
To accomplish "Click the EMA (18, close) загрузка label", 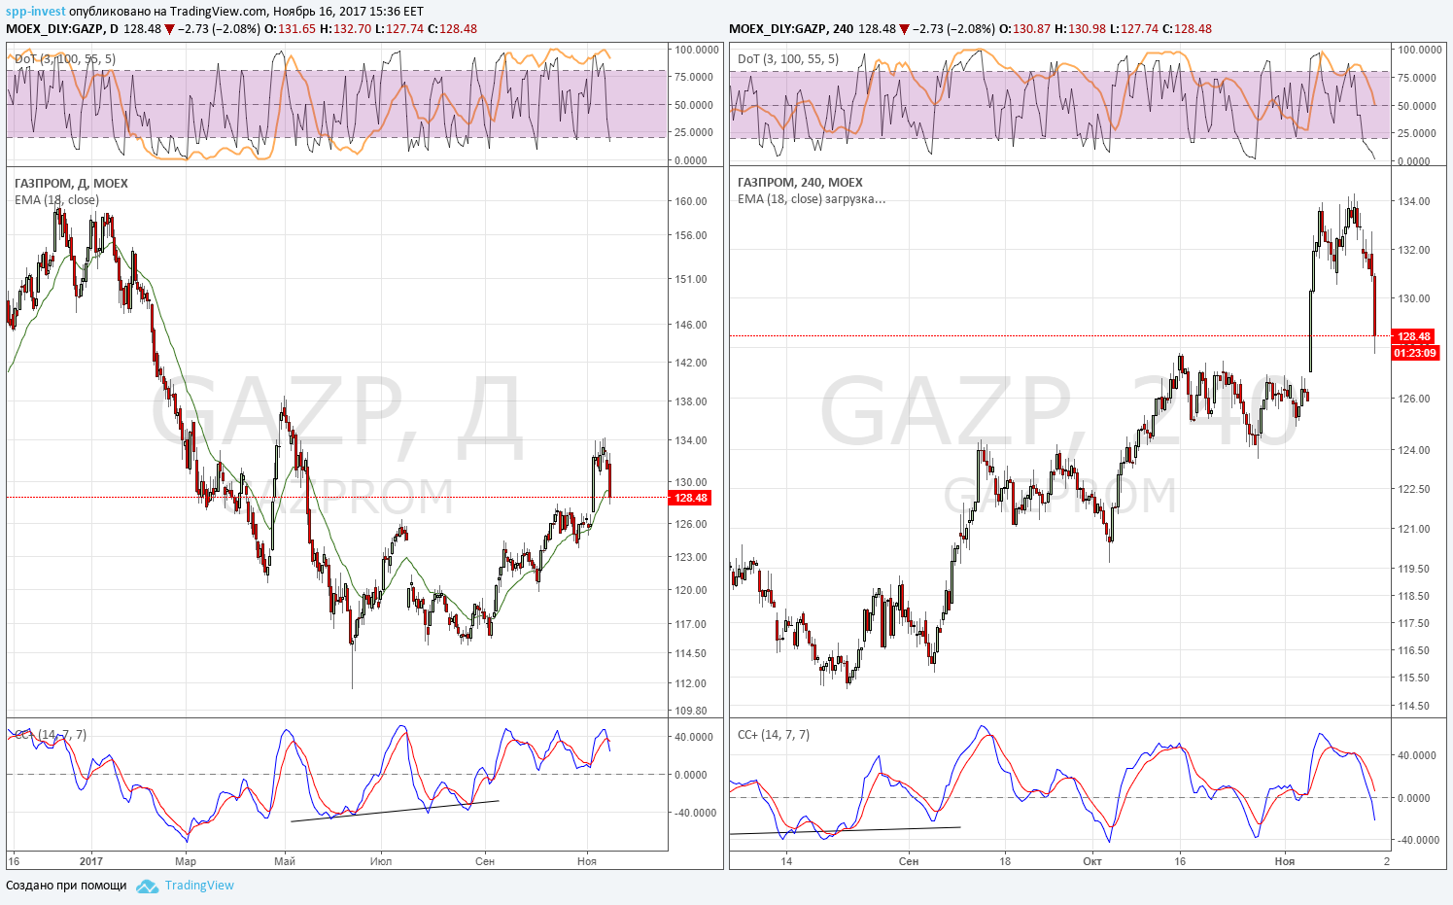I will pyautogui.click(x=812, y=199).
